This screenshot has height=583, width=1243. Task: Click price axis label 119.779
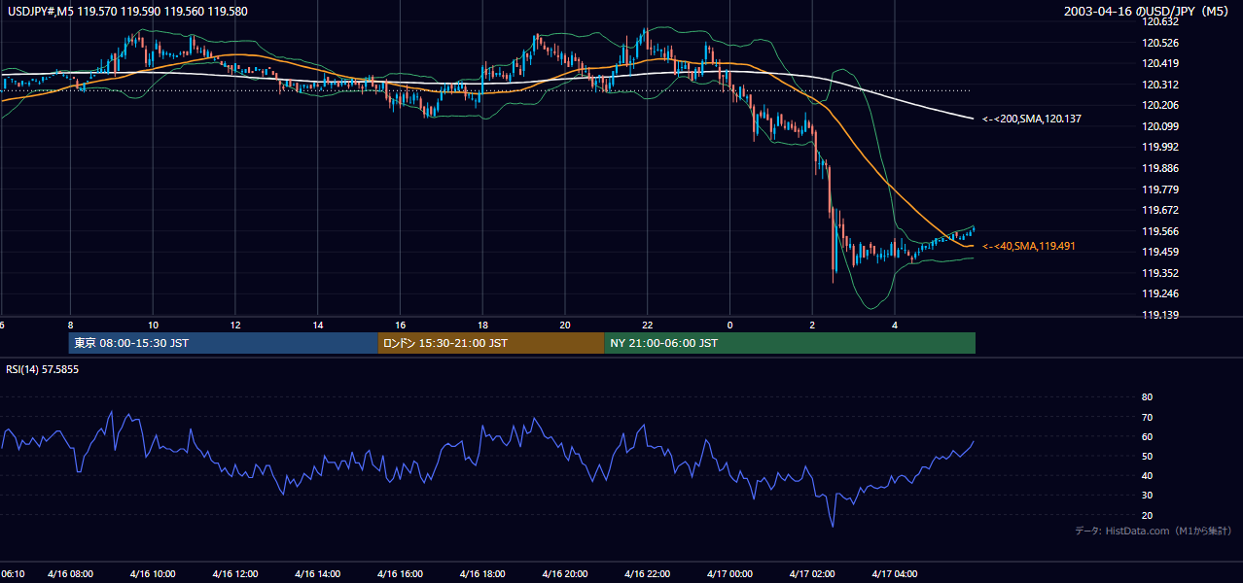[x=1162, y=189]
